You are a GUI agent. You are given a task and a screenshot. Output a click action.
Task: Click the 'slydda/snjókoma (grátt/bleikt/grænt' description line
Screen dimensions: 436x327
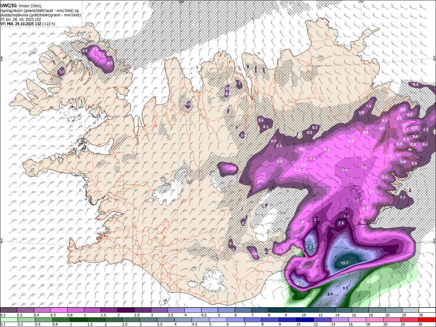point(41,15)
